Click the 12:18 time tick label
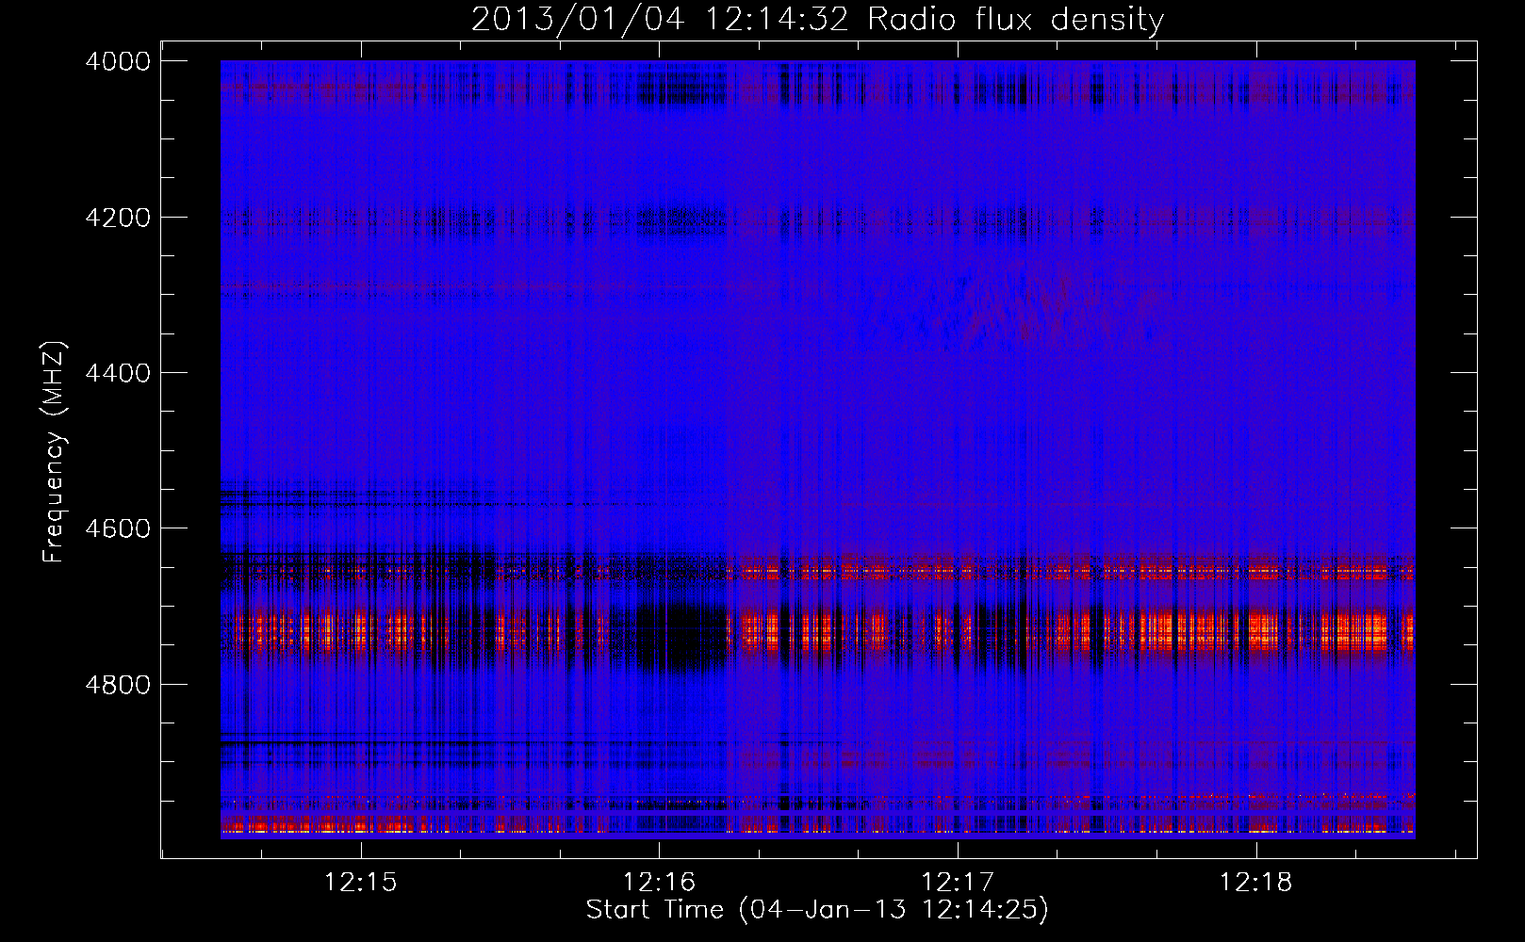This screenshot has height=942, width=1525. tap(1256, 883)
